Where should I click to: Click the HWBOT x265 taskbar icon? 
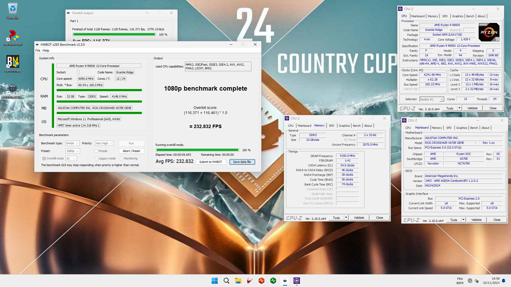tap(285, 281)
